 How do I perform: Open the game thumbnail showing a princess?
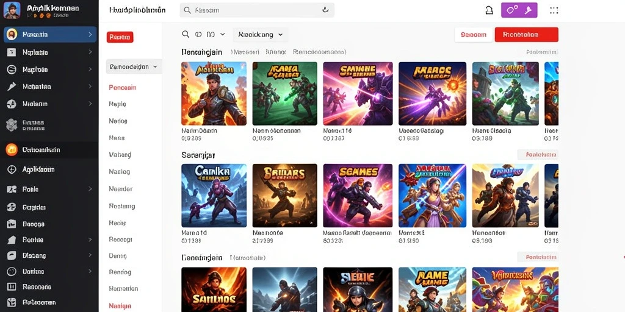(x=432, y=196)
